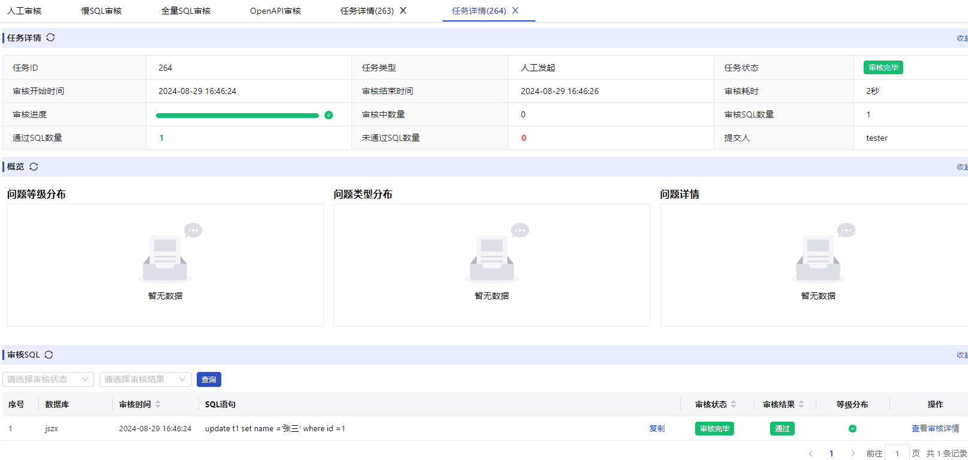Click the 通过 result badge in row 1
The width and height of the screenshot is (968, 460).
782,429
